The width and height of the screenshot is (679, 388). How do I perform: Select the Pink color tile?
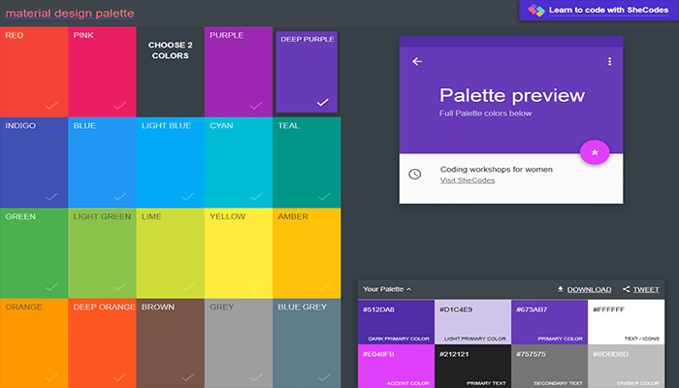point(102,72)
